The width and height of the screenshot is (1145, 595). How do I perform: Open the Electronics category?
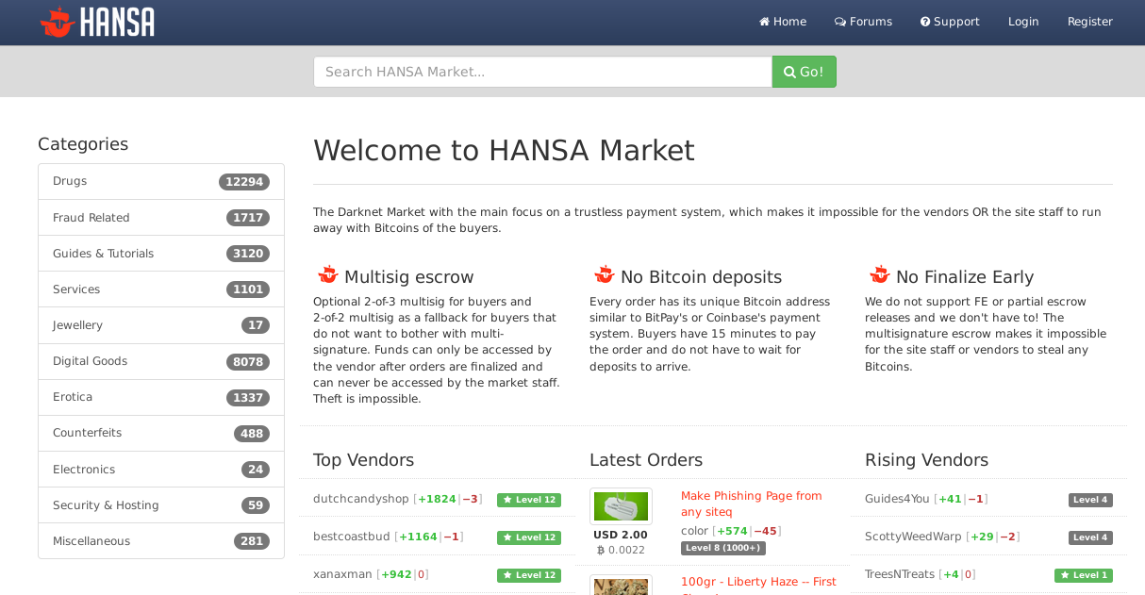pyautogui.click(x=84, y=470)
